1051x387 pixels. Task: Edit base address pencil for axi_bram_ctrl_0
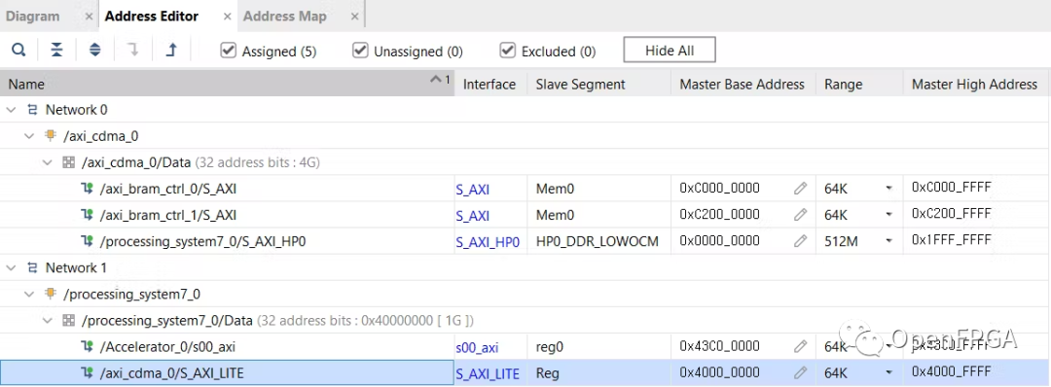[800, 189]
